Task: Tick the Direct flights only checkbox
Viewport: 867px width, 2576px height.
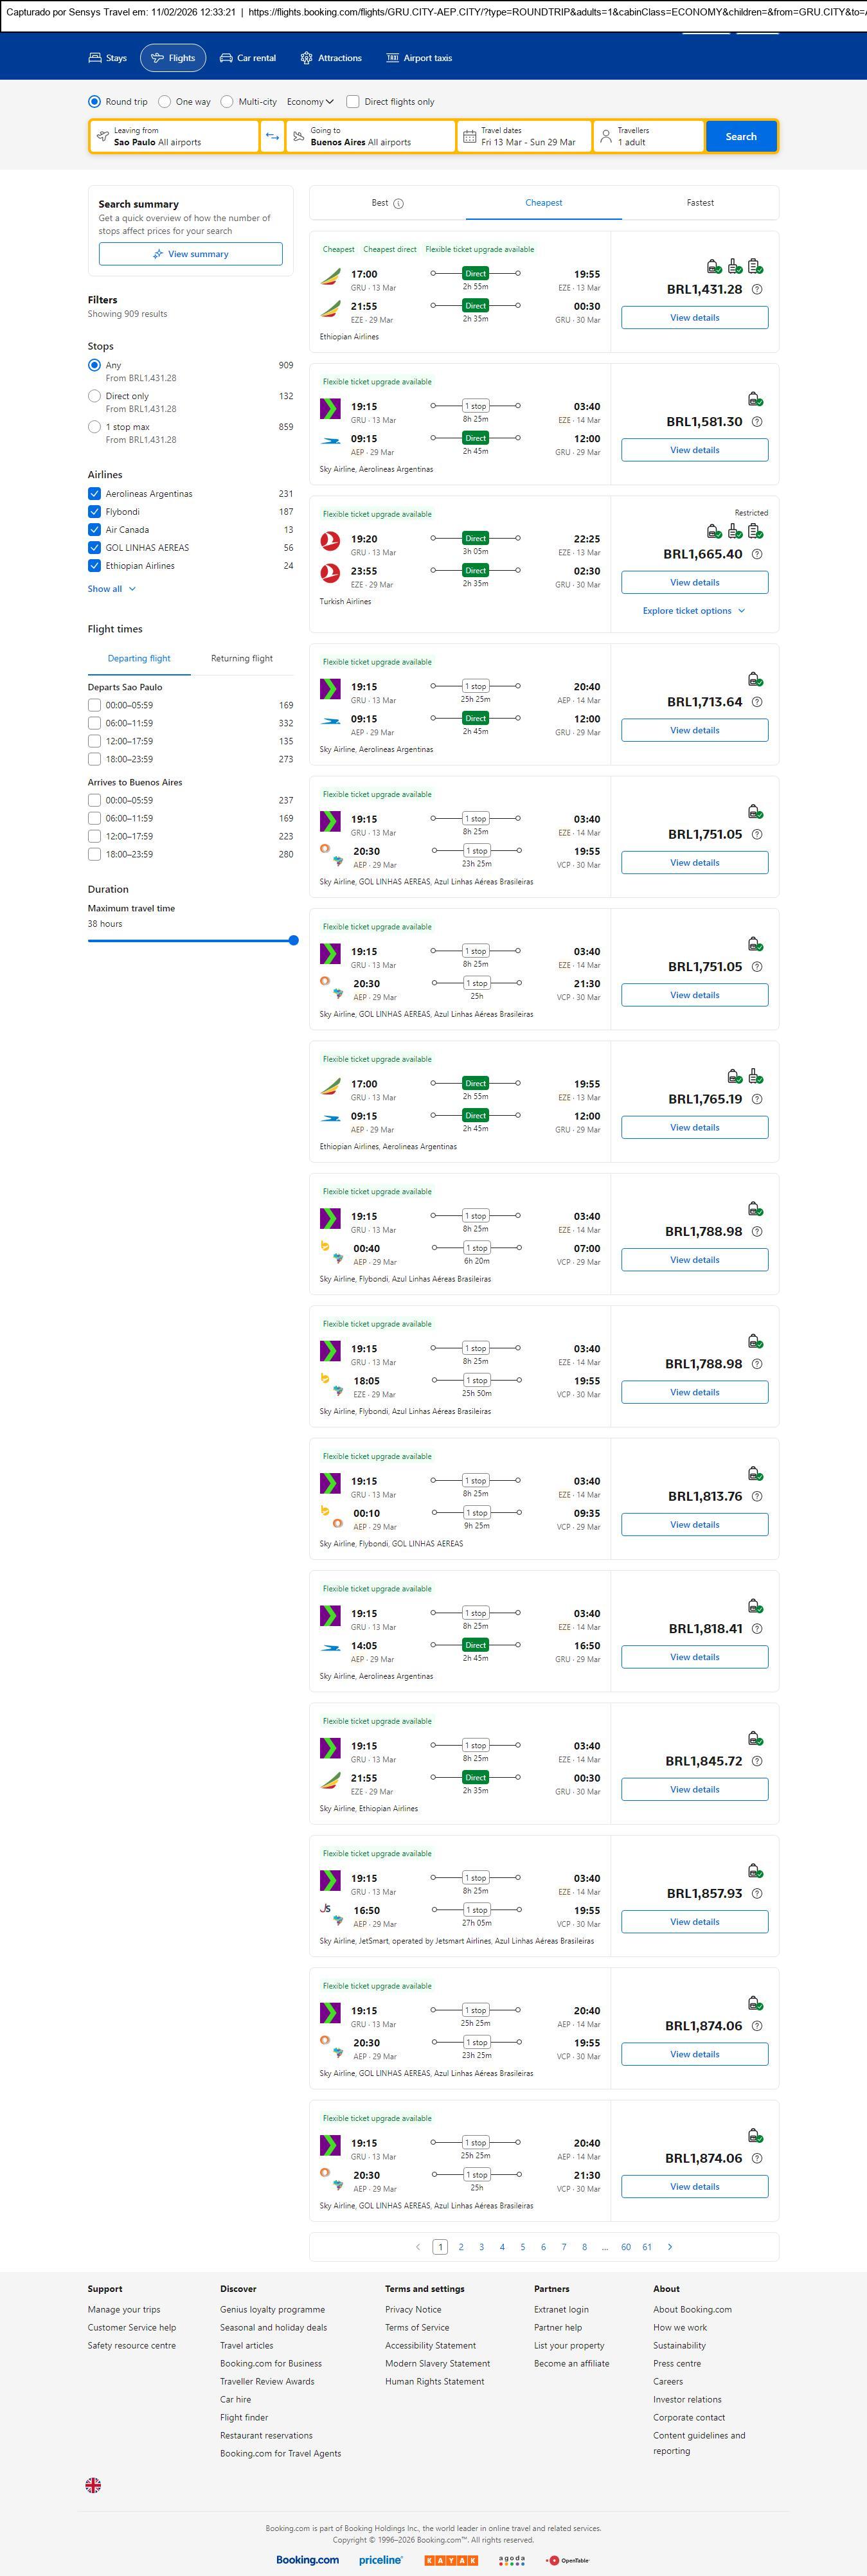Action: (353, 101)
